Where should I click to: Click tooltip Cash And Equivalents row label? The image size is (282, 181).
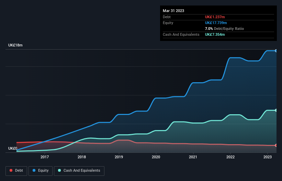[181, 34]
